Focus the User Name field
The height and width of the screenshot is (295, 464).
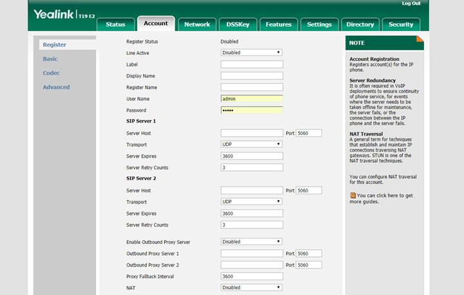click(251, 99)
